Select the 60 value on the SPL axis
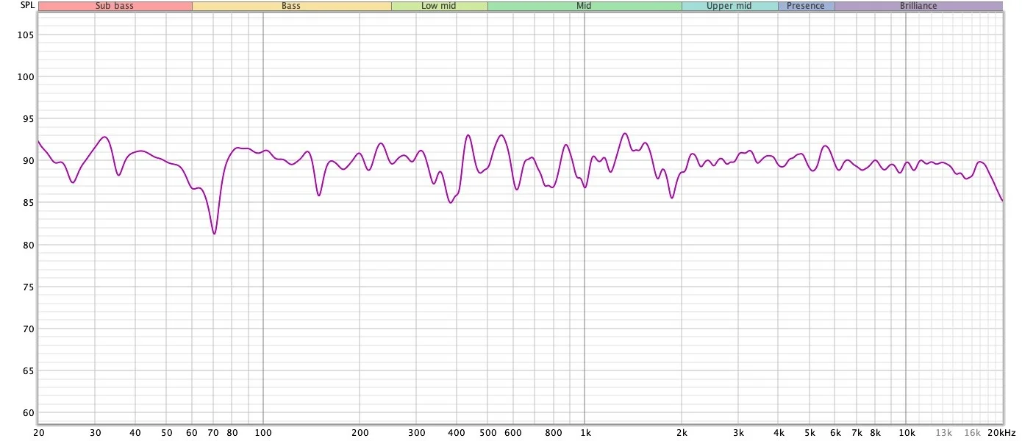This screenshot has width=1022, height=441. 29,412
